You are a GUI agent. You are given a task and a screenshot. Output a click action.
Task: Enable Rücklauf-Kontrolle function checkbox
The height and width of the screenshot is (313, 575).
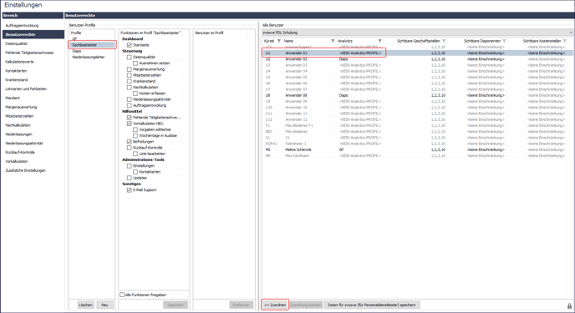pos(129,148)
